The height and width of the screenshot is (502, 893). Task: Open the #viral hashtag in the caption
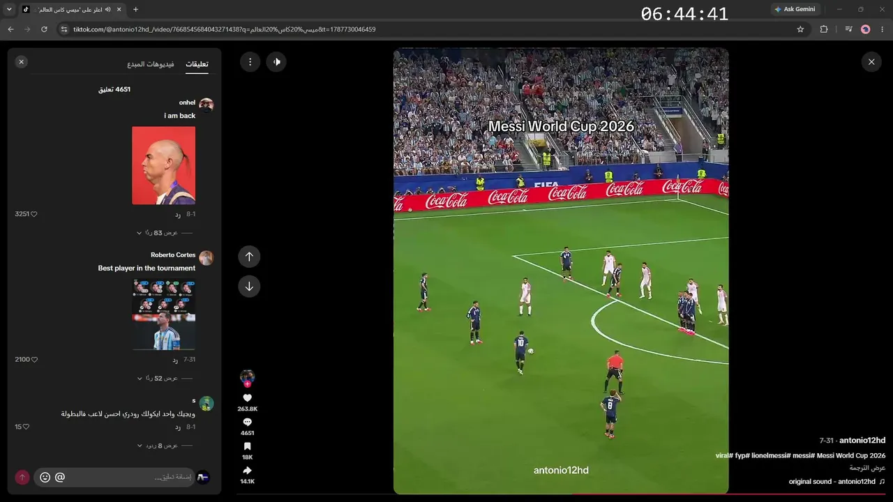pyautogui.click(x=723, y=456)
